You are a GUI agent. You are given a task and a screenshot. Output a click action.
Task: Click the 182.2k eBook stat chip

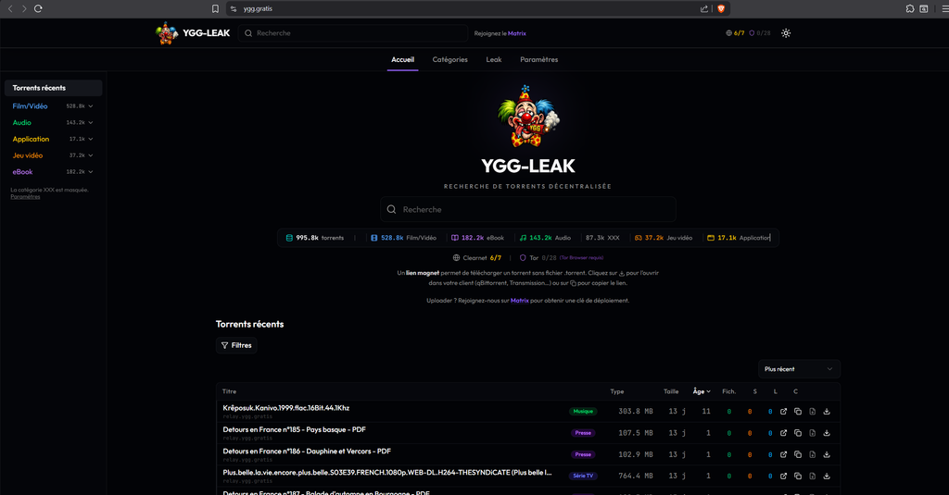click(477, 238)
